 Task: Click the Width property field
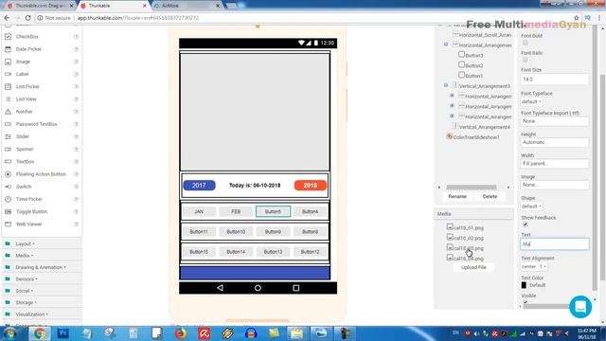554,164
